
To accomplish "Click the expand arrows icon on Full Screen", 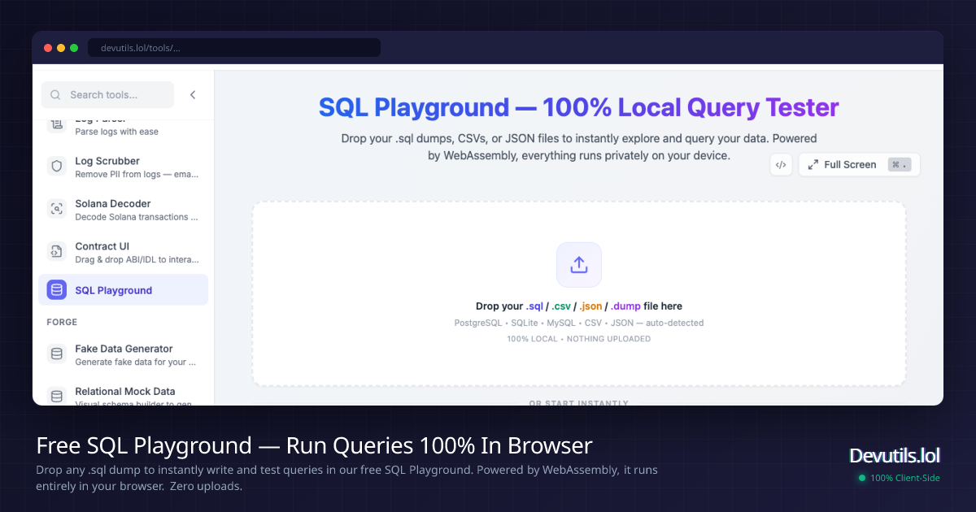I will [813, 164].
